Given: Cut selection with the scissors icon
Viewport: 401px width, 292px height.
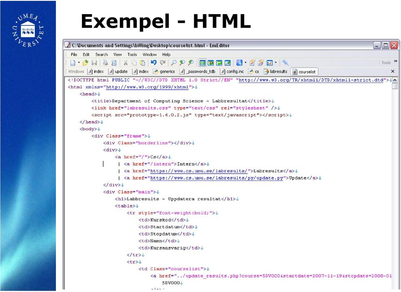Looking at the screenshot, I should (x=126, y=63).
